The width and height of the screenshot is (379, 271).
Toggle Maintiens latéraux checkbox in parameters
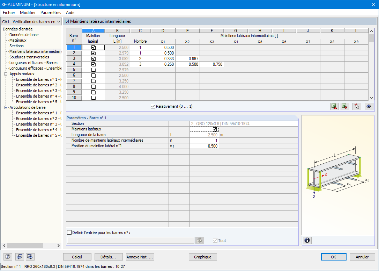215,129
